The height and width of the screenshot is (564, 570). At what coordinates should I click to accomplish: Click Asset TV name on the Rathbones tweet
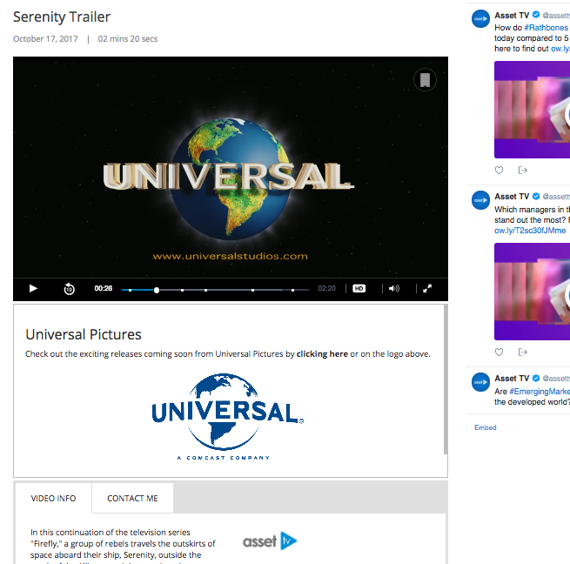click(x=512, y=16)
